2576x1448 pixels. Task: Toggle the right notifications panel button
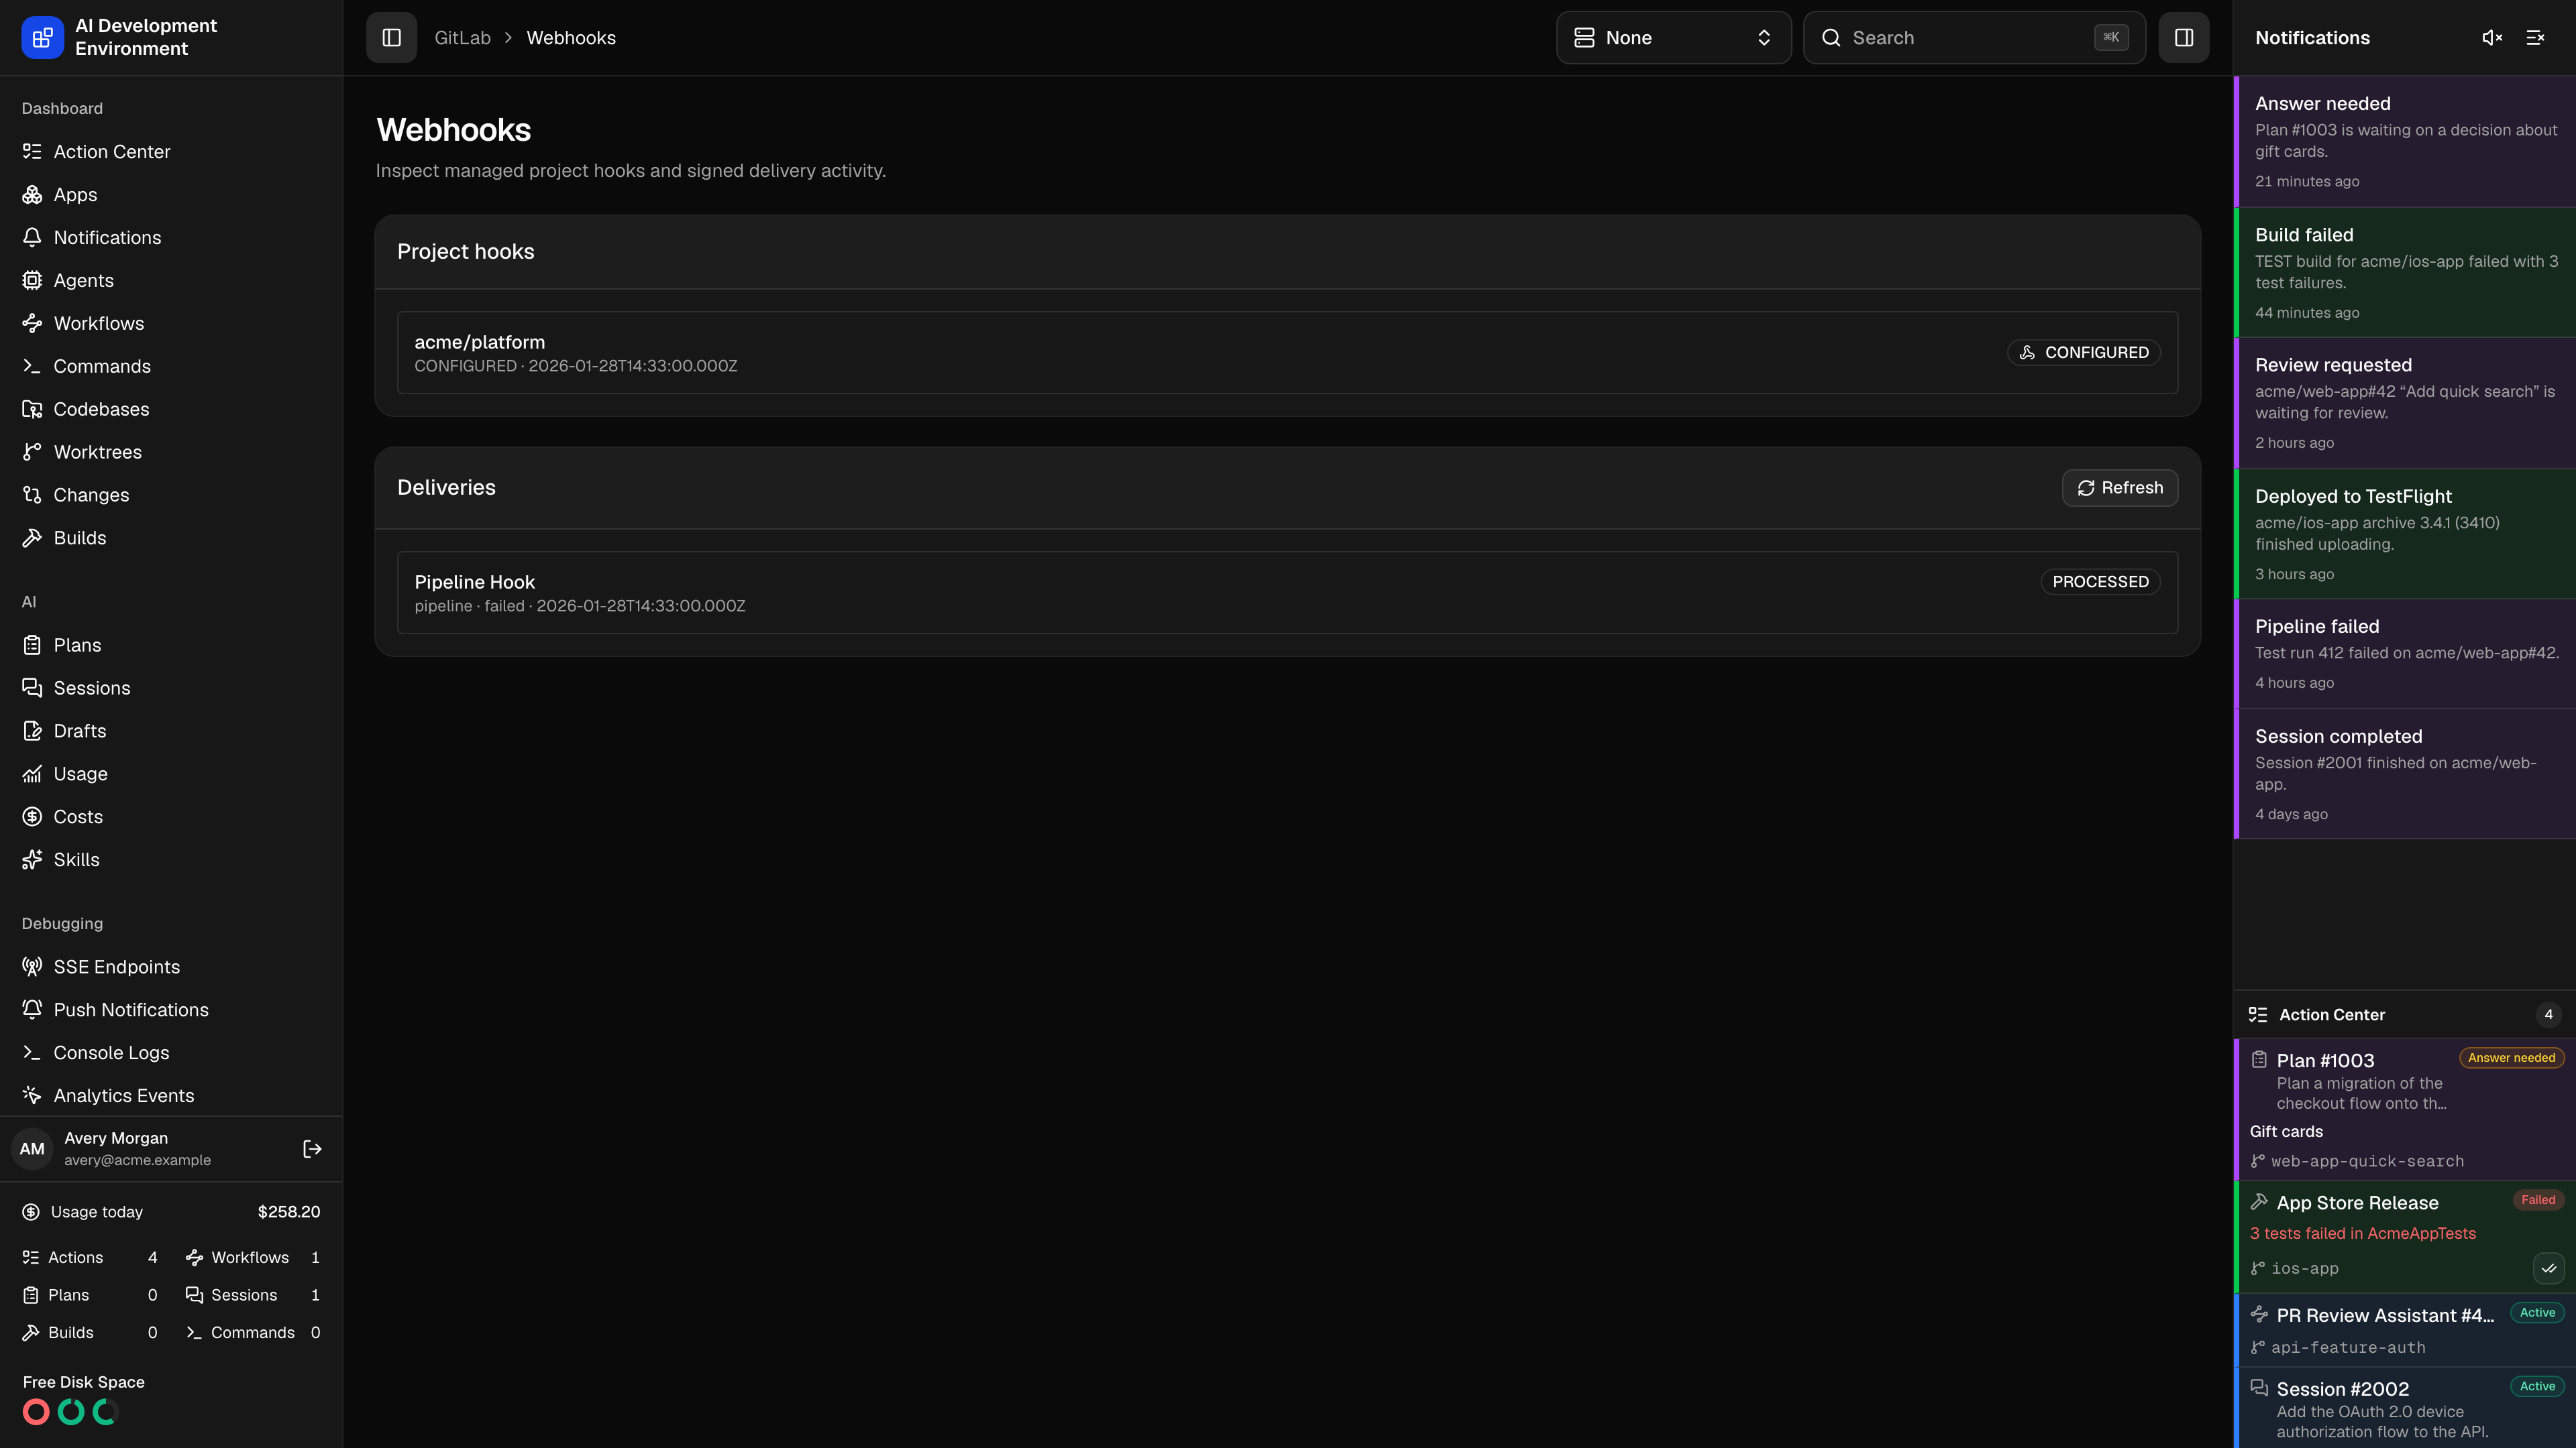pyautogui.click(x=2183, y=37)
